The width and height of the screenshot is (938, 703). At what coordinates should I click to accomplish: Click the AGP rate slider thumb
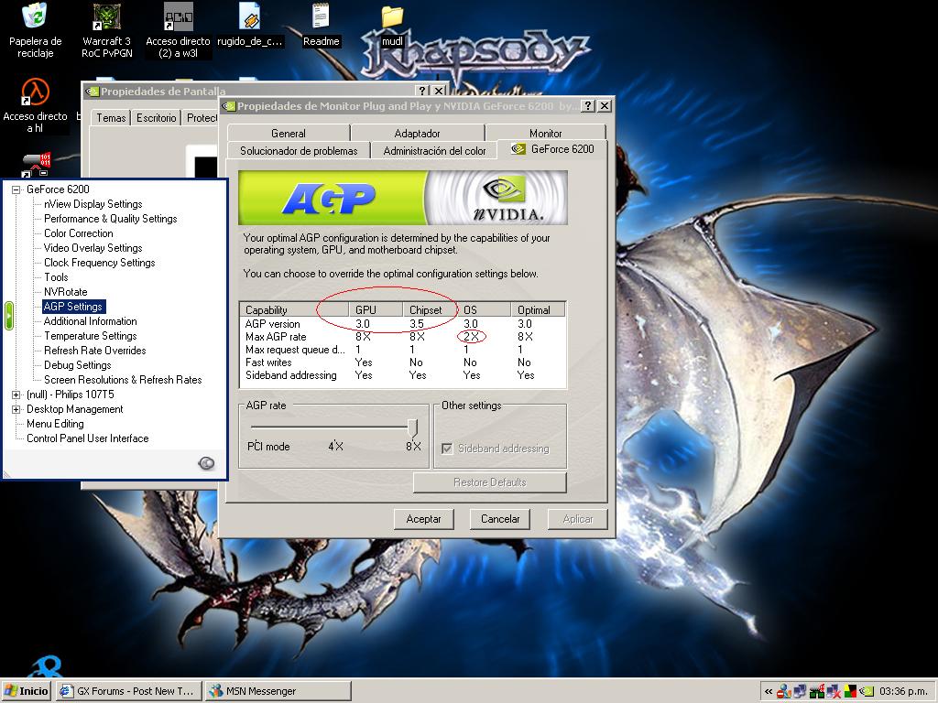coord(412,427)
